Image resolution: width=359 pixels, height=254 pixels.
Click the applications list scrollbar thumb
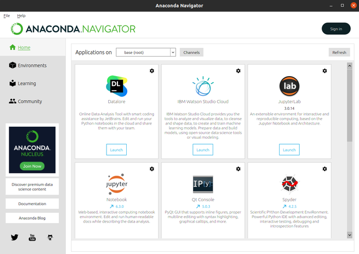(x=350, y=106)
